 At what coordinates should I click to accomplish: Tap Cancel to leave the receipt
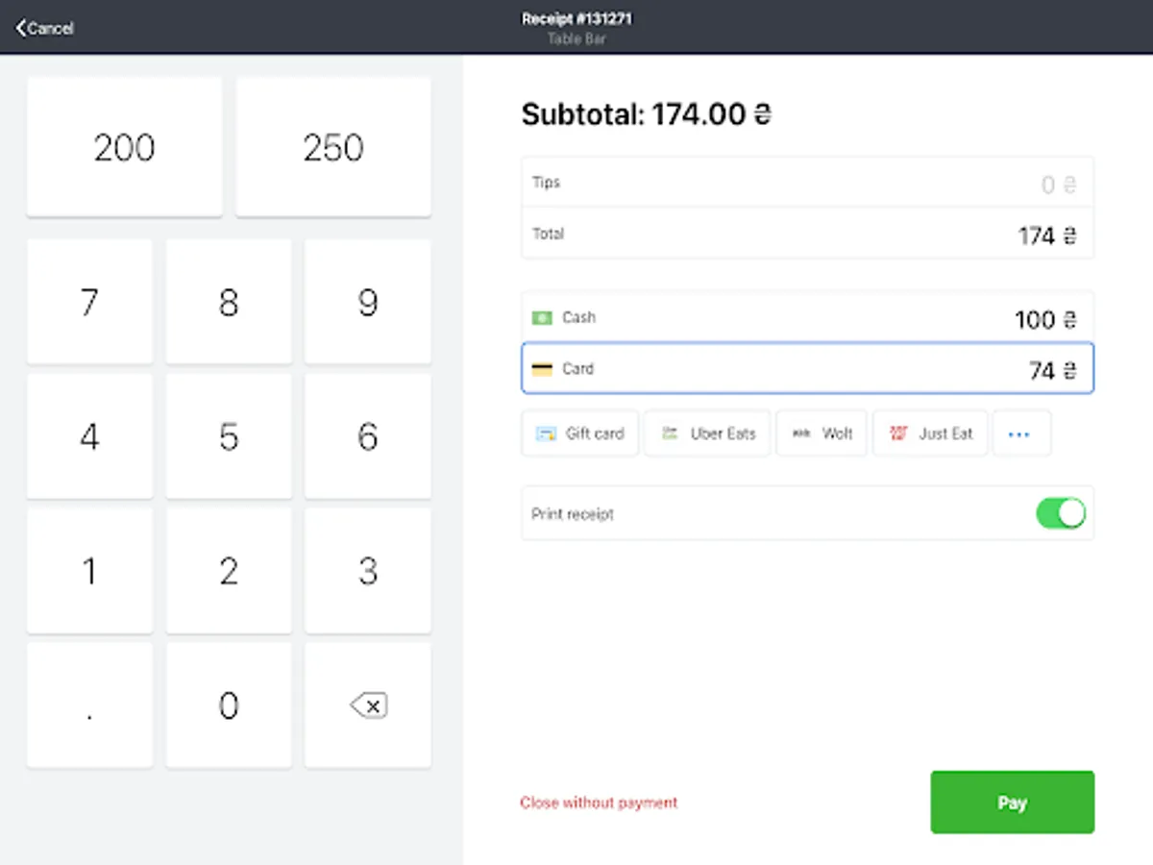click(x=48, y=28)
